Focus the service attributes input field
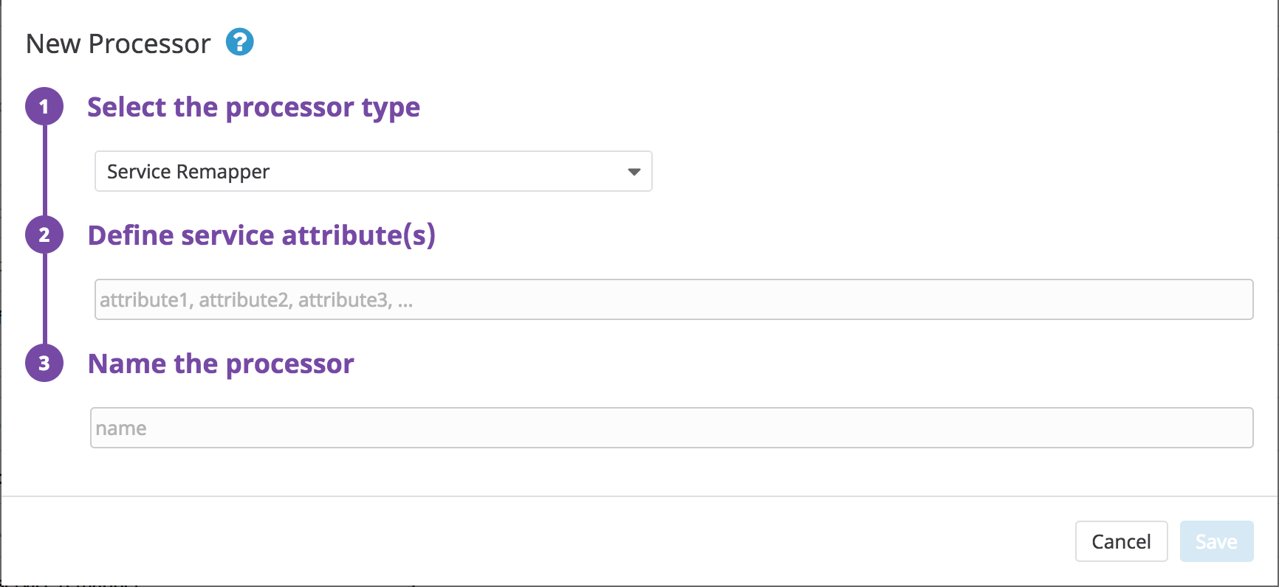Screen dimensions: 1279x587 click(x=673, y=299)
